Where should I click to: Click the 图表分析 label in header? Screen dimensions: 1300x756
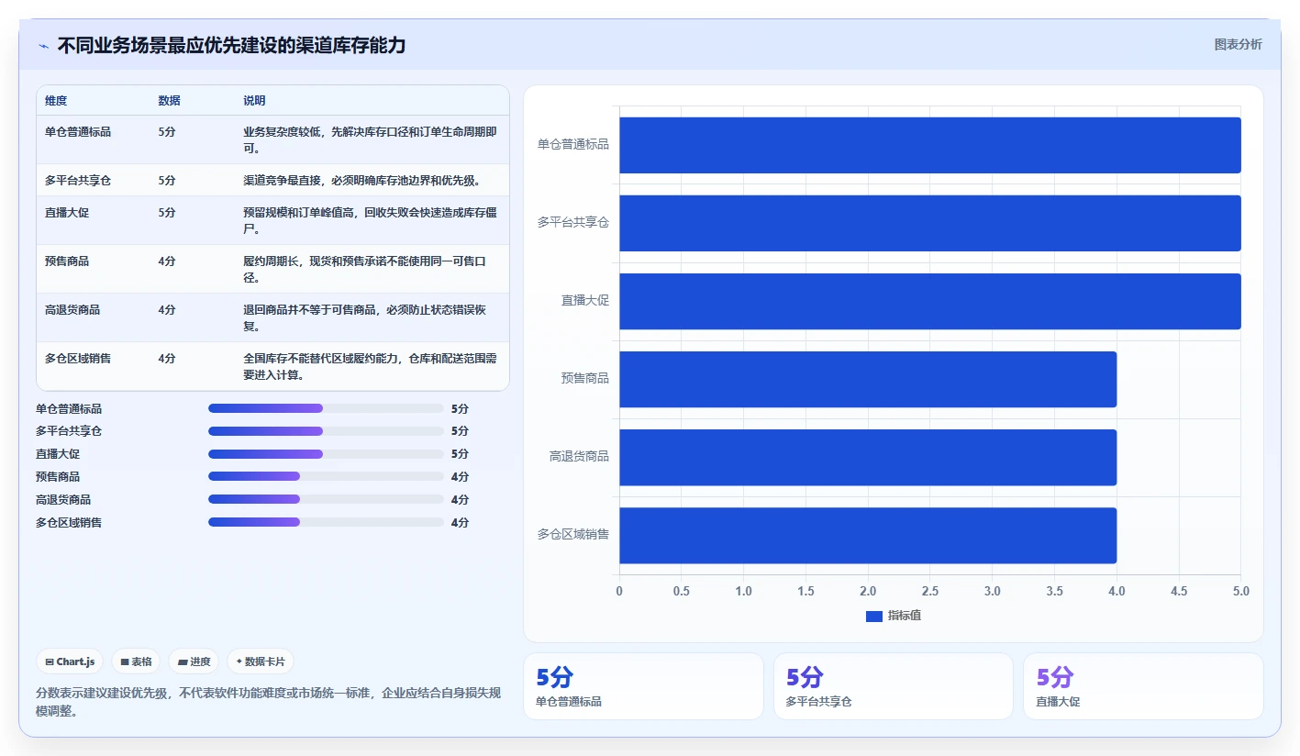(1238, 44)
